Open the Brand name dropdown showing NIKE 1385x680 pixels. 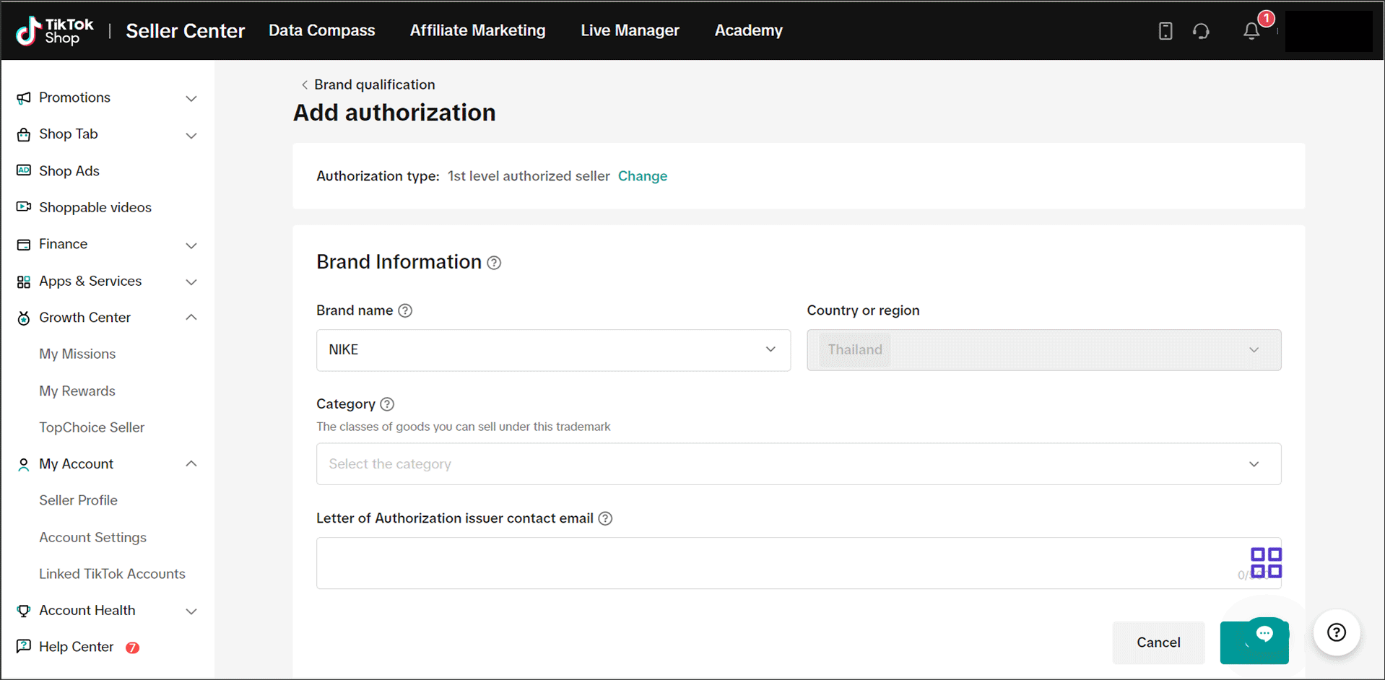[x=552, y=350]
